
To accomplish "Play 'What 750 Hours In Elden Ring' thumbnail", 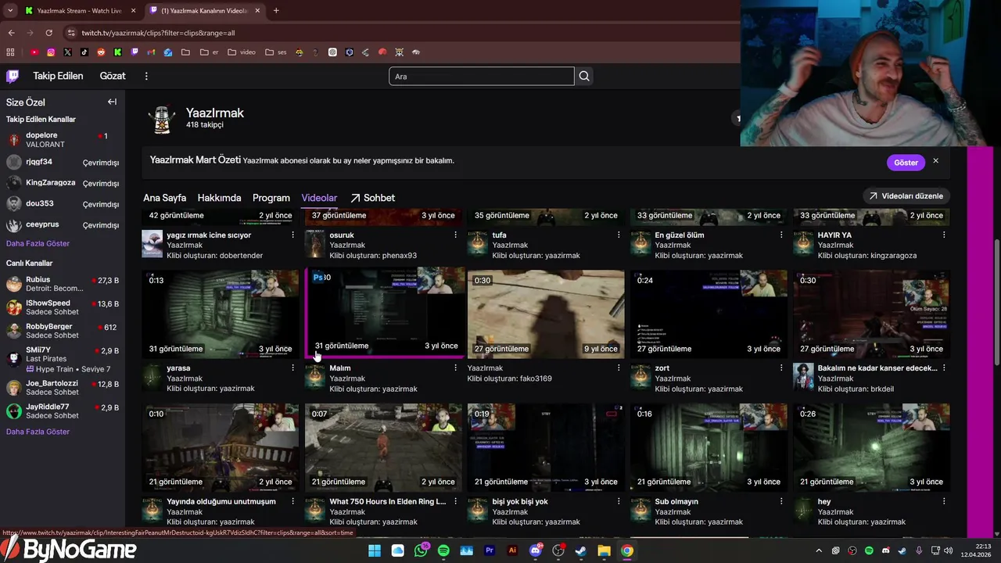I will pos(383,447).
